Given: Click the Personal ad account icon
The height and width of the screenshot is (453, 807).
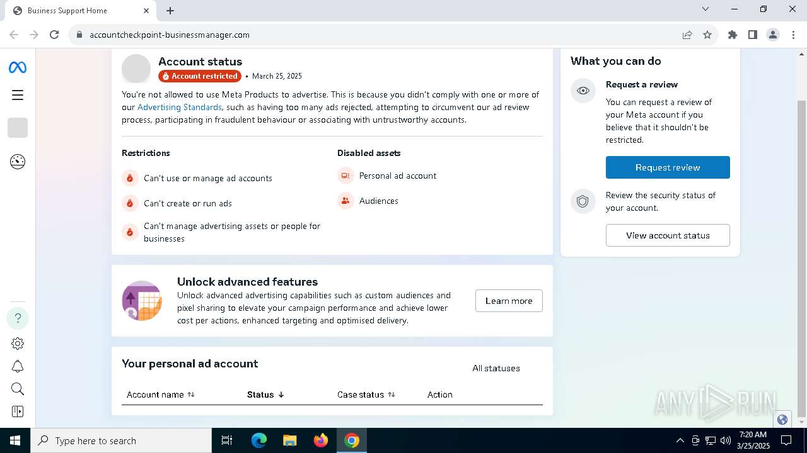Looking at the screenshot, I should (345, 176).
